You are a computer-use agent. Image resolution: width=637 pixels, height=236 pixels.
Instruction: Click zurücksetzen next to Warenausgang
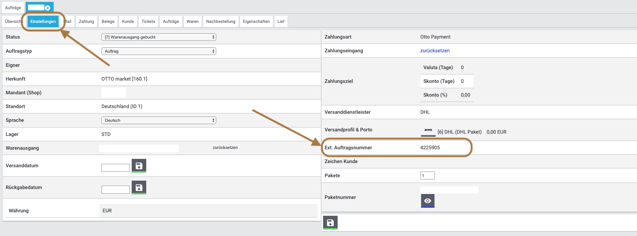(x=225, y=147)
